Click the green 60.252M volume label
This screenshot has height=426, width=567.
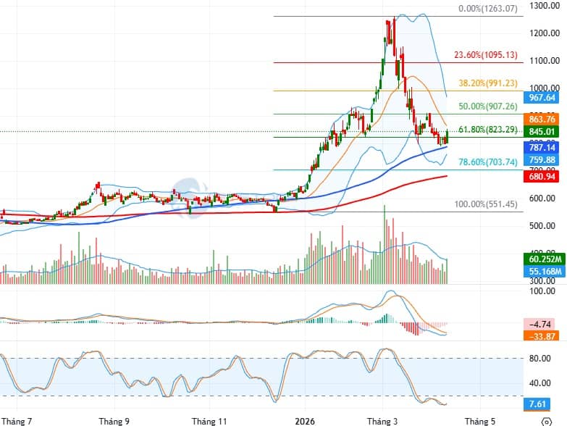[x=542, y=259]
